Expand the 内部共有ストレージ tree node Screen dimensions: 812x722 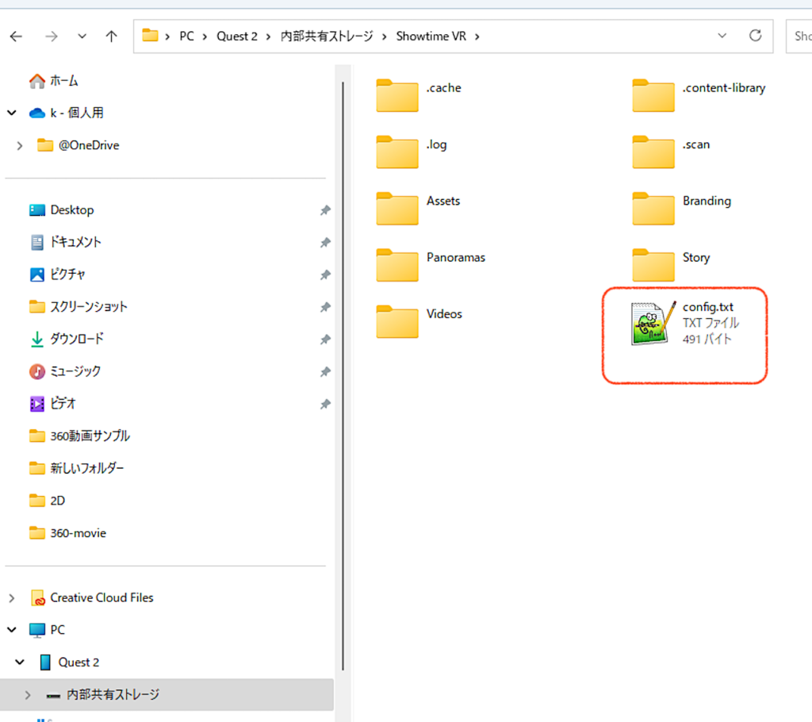(x=28, y=695)
